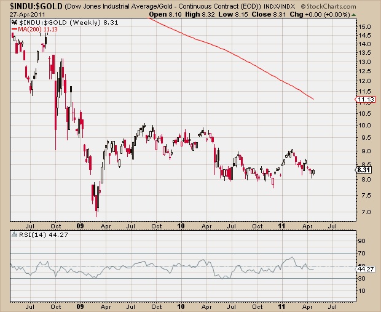The image size is (381, 312).
Task: Click the 11 year label under RSI panel
Action: [x=281, y=306]
